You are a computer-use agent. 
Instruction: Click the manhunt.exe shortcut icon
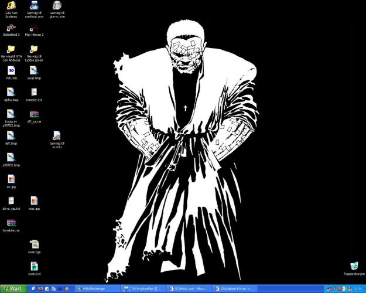click(x=34, y=6)
